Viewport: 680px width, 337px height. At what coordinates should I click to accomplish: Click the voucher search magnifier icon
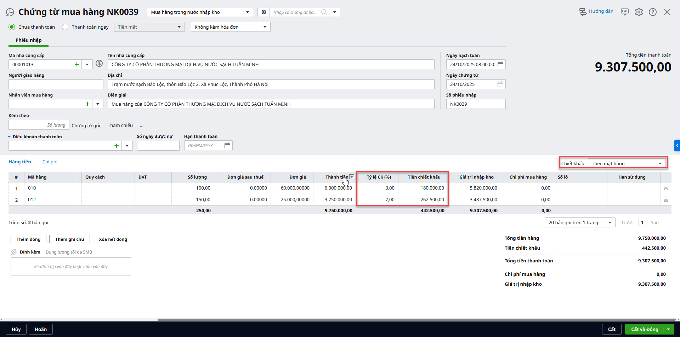(x=324, y=12)
